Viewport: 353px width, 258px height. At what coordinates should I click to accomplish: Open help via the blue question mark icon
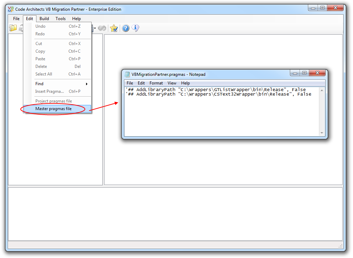[x=126, y=28]
